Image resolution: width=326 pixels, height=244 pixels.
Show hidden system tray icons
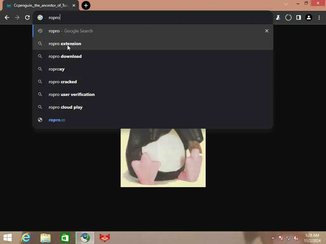pyautogui.click(x=273, y=238)
